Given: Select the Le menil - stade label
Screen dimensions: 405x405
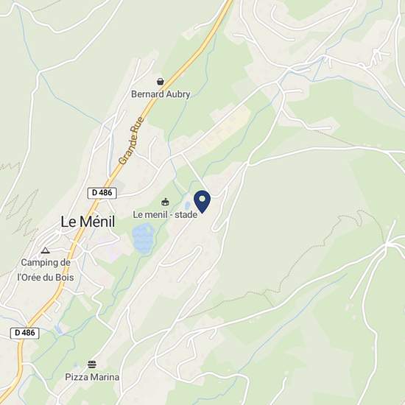Looking at the screenshot, I should point(165,214).
